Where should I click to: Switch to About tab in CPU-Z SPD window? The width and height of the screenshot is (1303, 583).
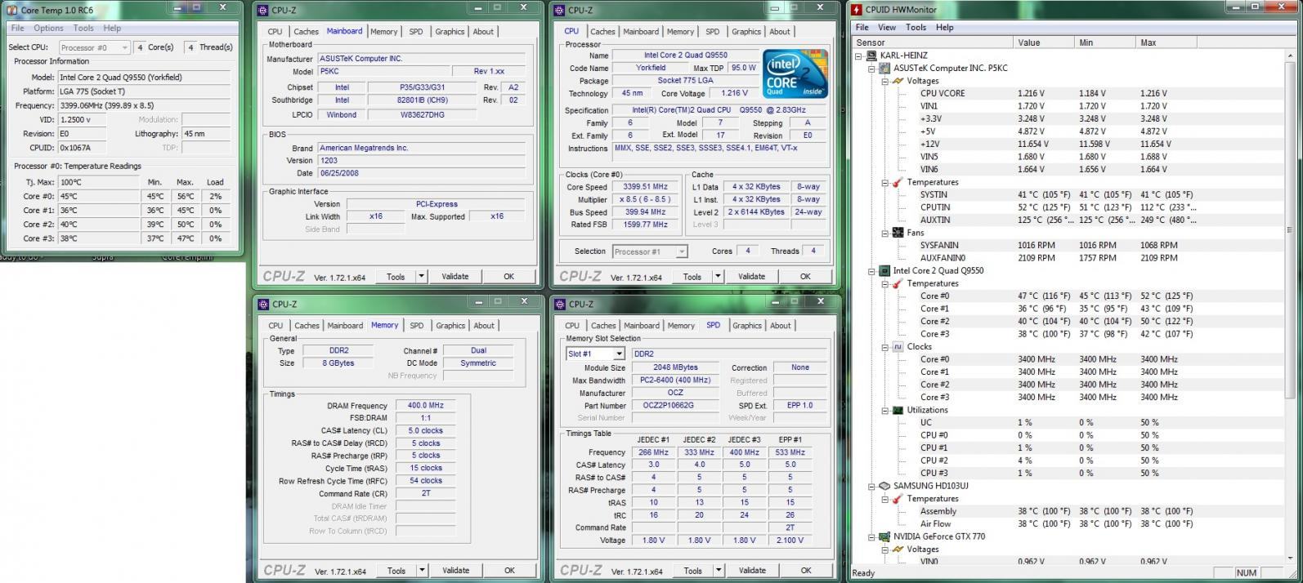pyautogui.click(x=781, y=326)
